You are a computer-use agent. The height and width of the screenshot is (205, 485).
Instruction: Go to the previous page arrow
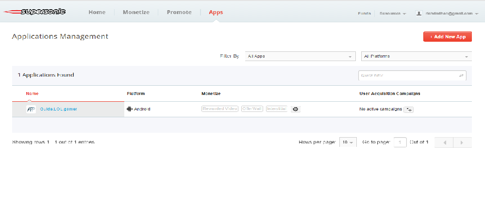(444, 142)
